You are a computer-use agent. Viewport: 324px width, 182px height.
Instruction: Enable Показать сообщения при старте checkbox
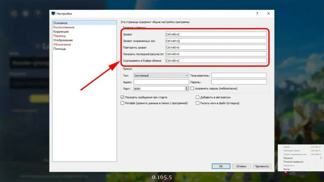[122, 97]
